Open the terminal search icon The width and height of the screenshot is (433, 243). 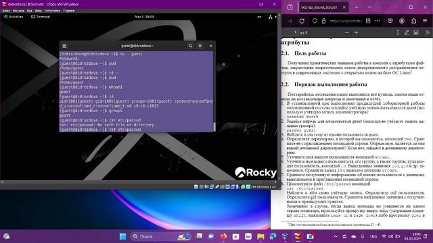(x=191, y=46)
